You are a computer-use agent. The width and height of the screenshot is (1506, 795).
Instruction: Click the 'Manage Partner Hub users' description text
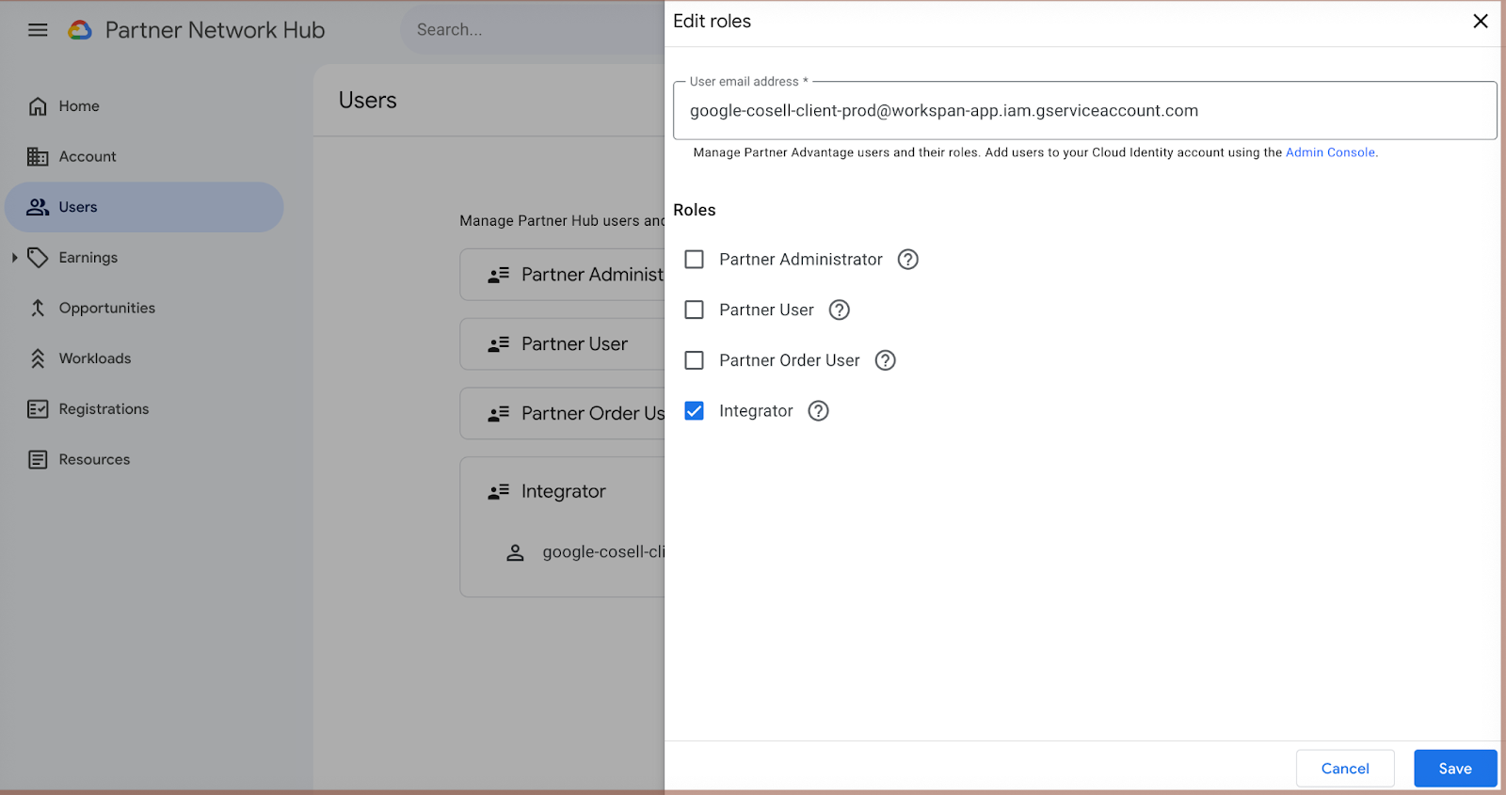[562, 221]
